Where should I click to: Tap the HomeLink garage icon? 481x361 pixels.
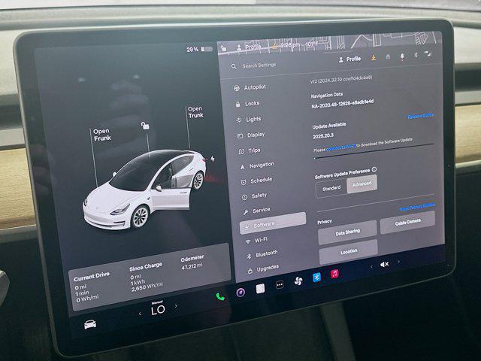point(388,57)
